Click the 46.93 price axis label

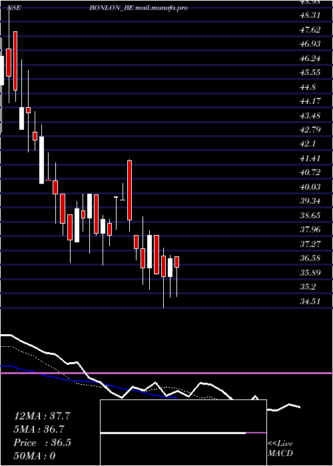click(x=310, y=44)
